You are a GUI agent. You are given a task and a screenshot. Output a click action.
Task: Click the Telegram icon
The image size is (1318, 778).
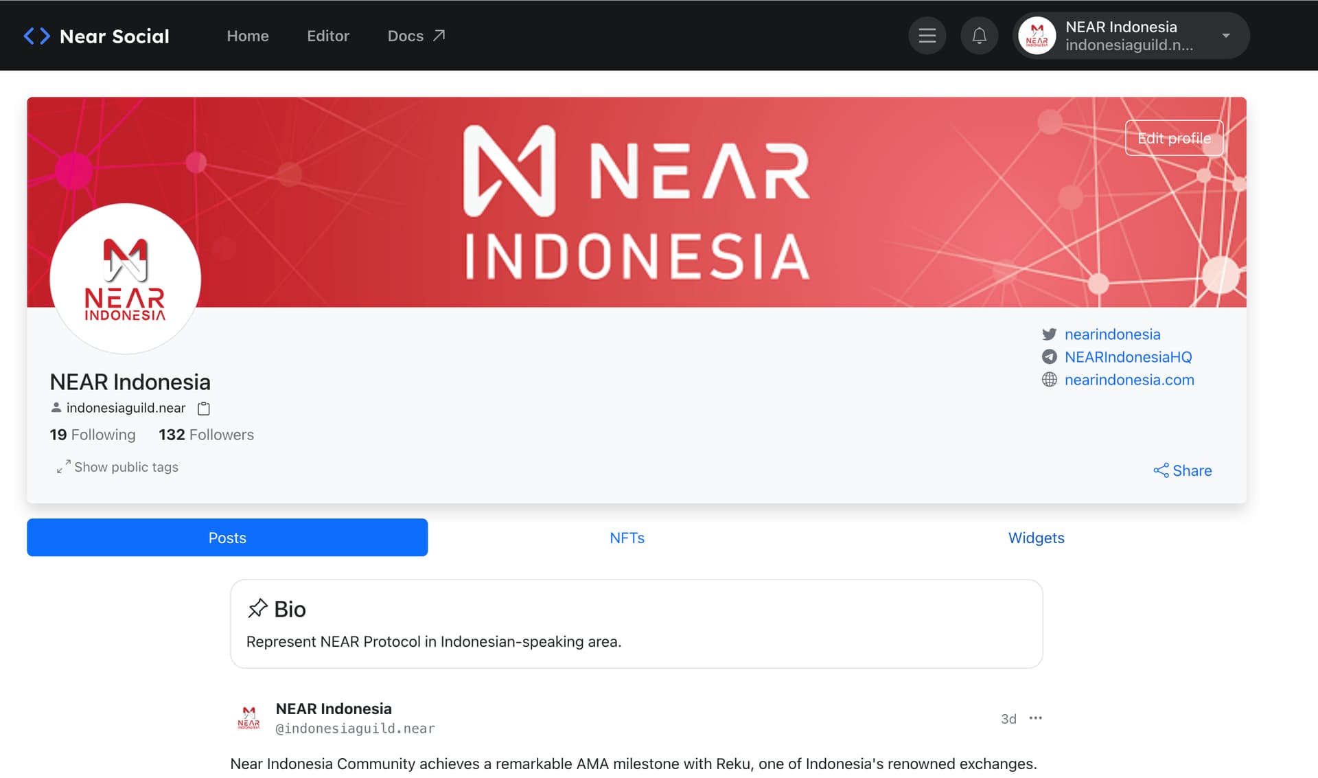[x=1049, y=357]
